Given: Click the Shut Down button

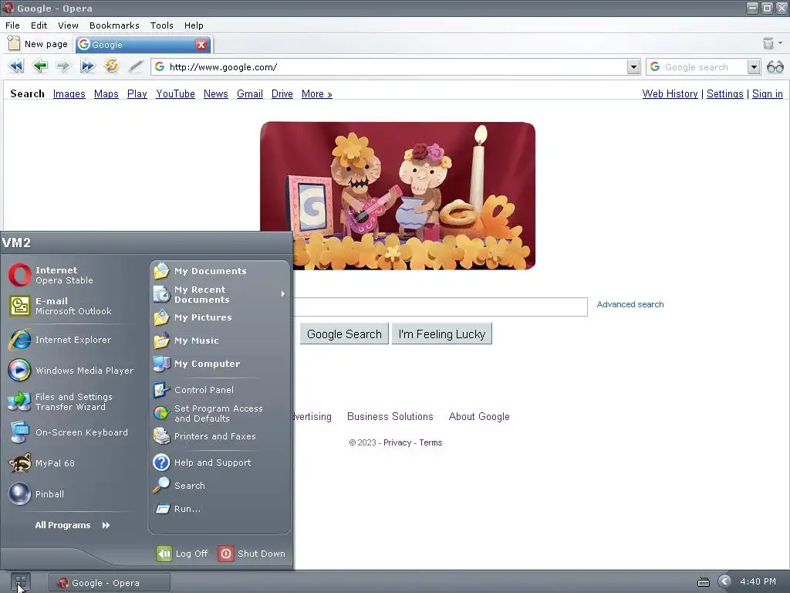Looking at the screenshot, I should pyautogui.click(x=252, y=554).
